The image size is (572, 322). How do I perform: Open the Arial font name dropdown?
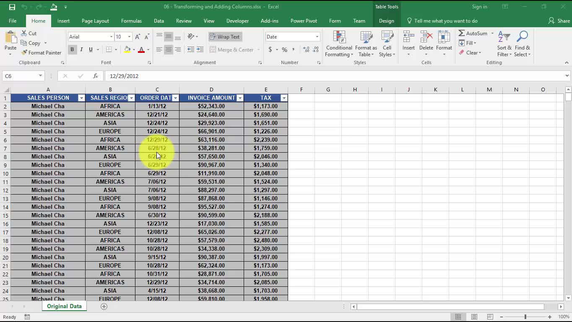coord(111,37)
